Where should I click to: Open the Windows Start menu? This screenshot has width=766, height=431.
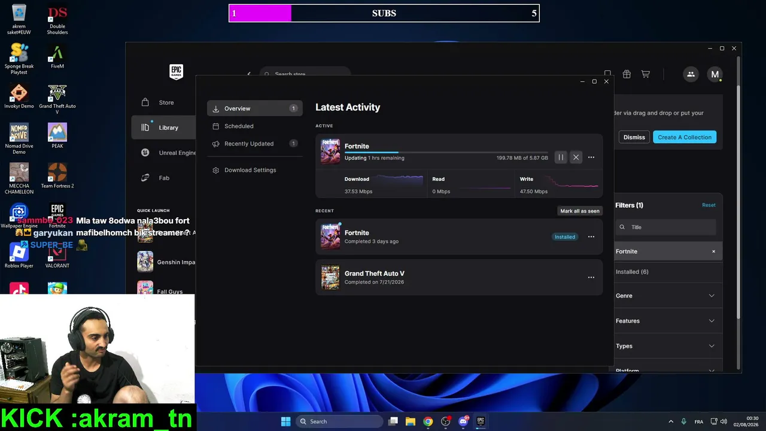285,421
